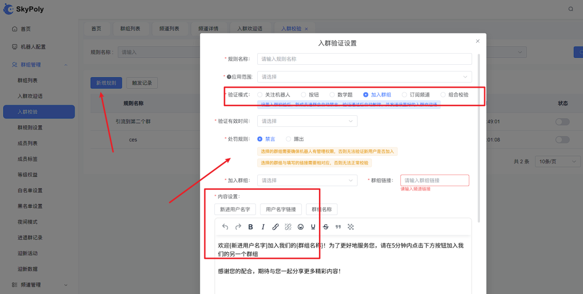This screenshot has width=583, height=294.
Task: Open the 加入群组 select dropdown
Action: (x=307, y=181)
